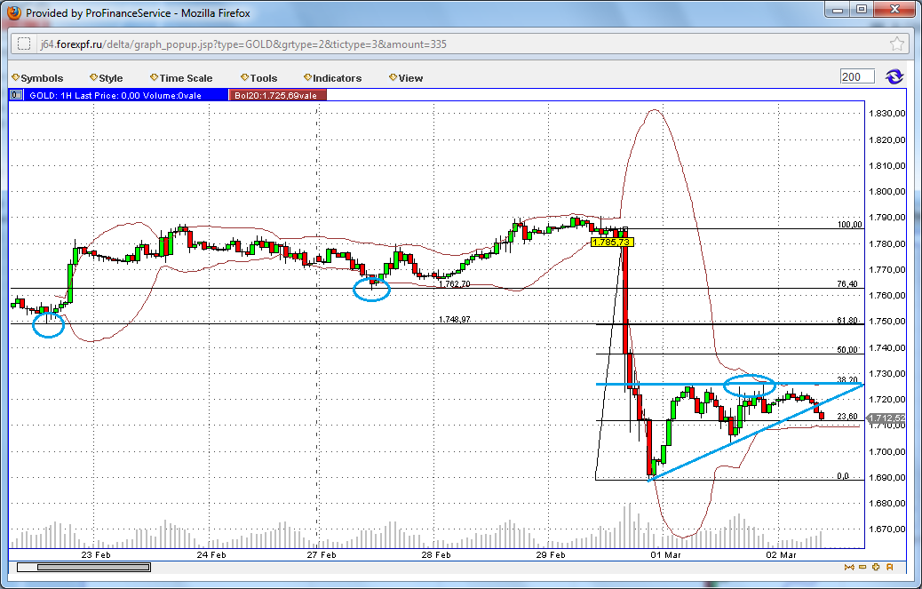Click the 24 Feb date label
Screen dimensions: 922x589
coord(211,555)
